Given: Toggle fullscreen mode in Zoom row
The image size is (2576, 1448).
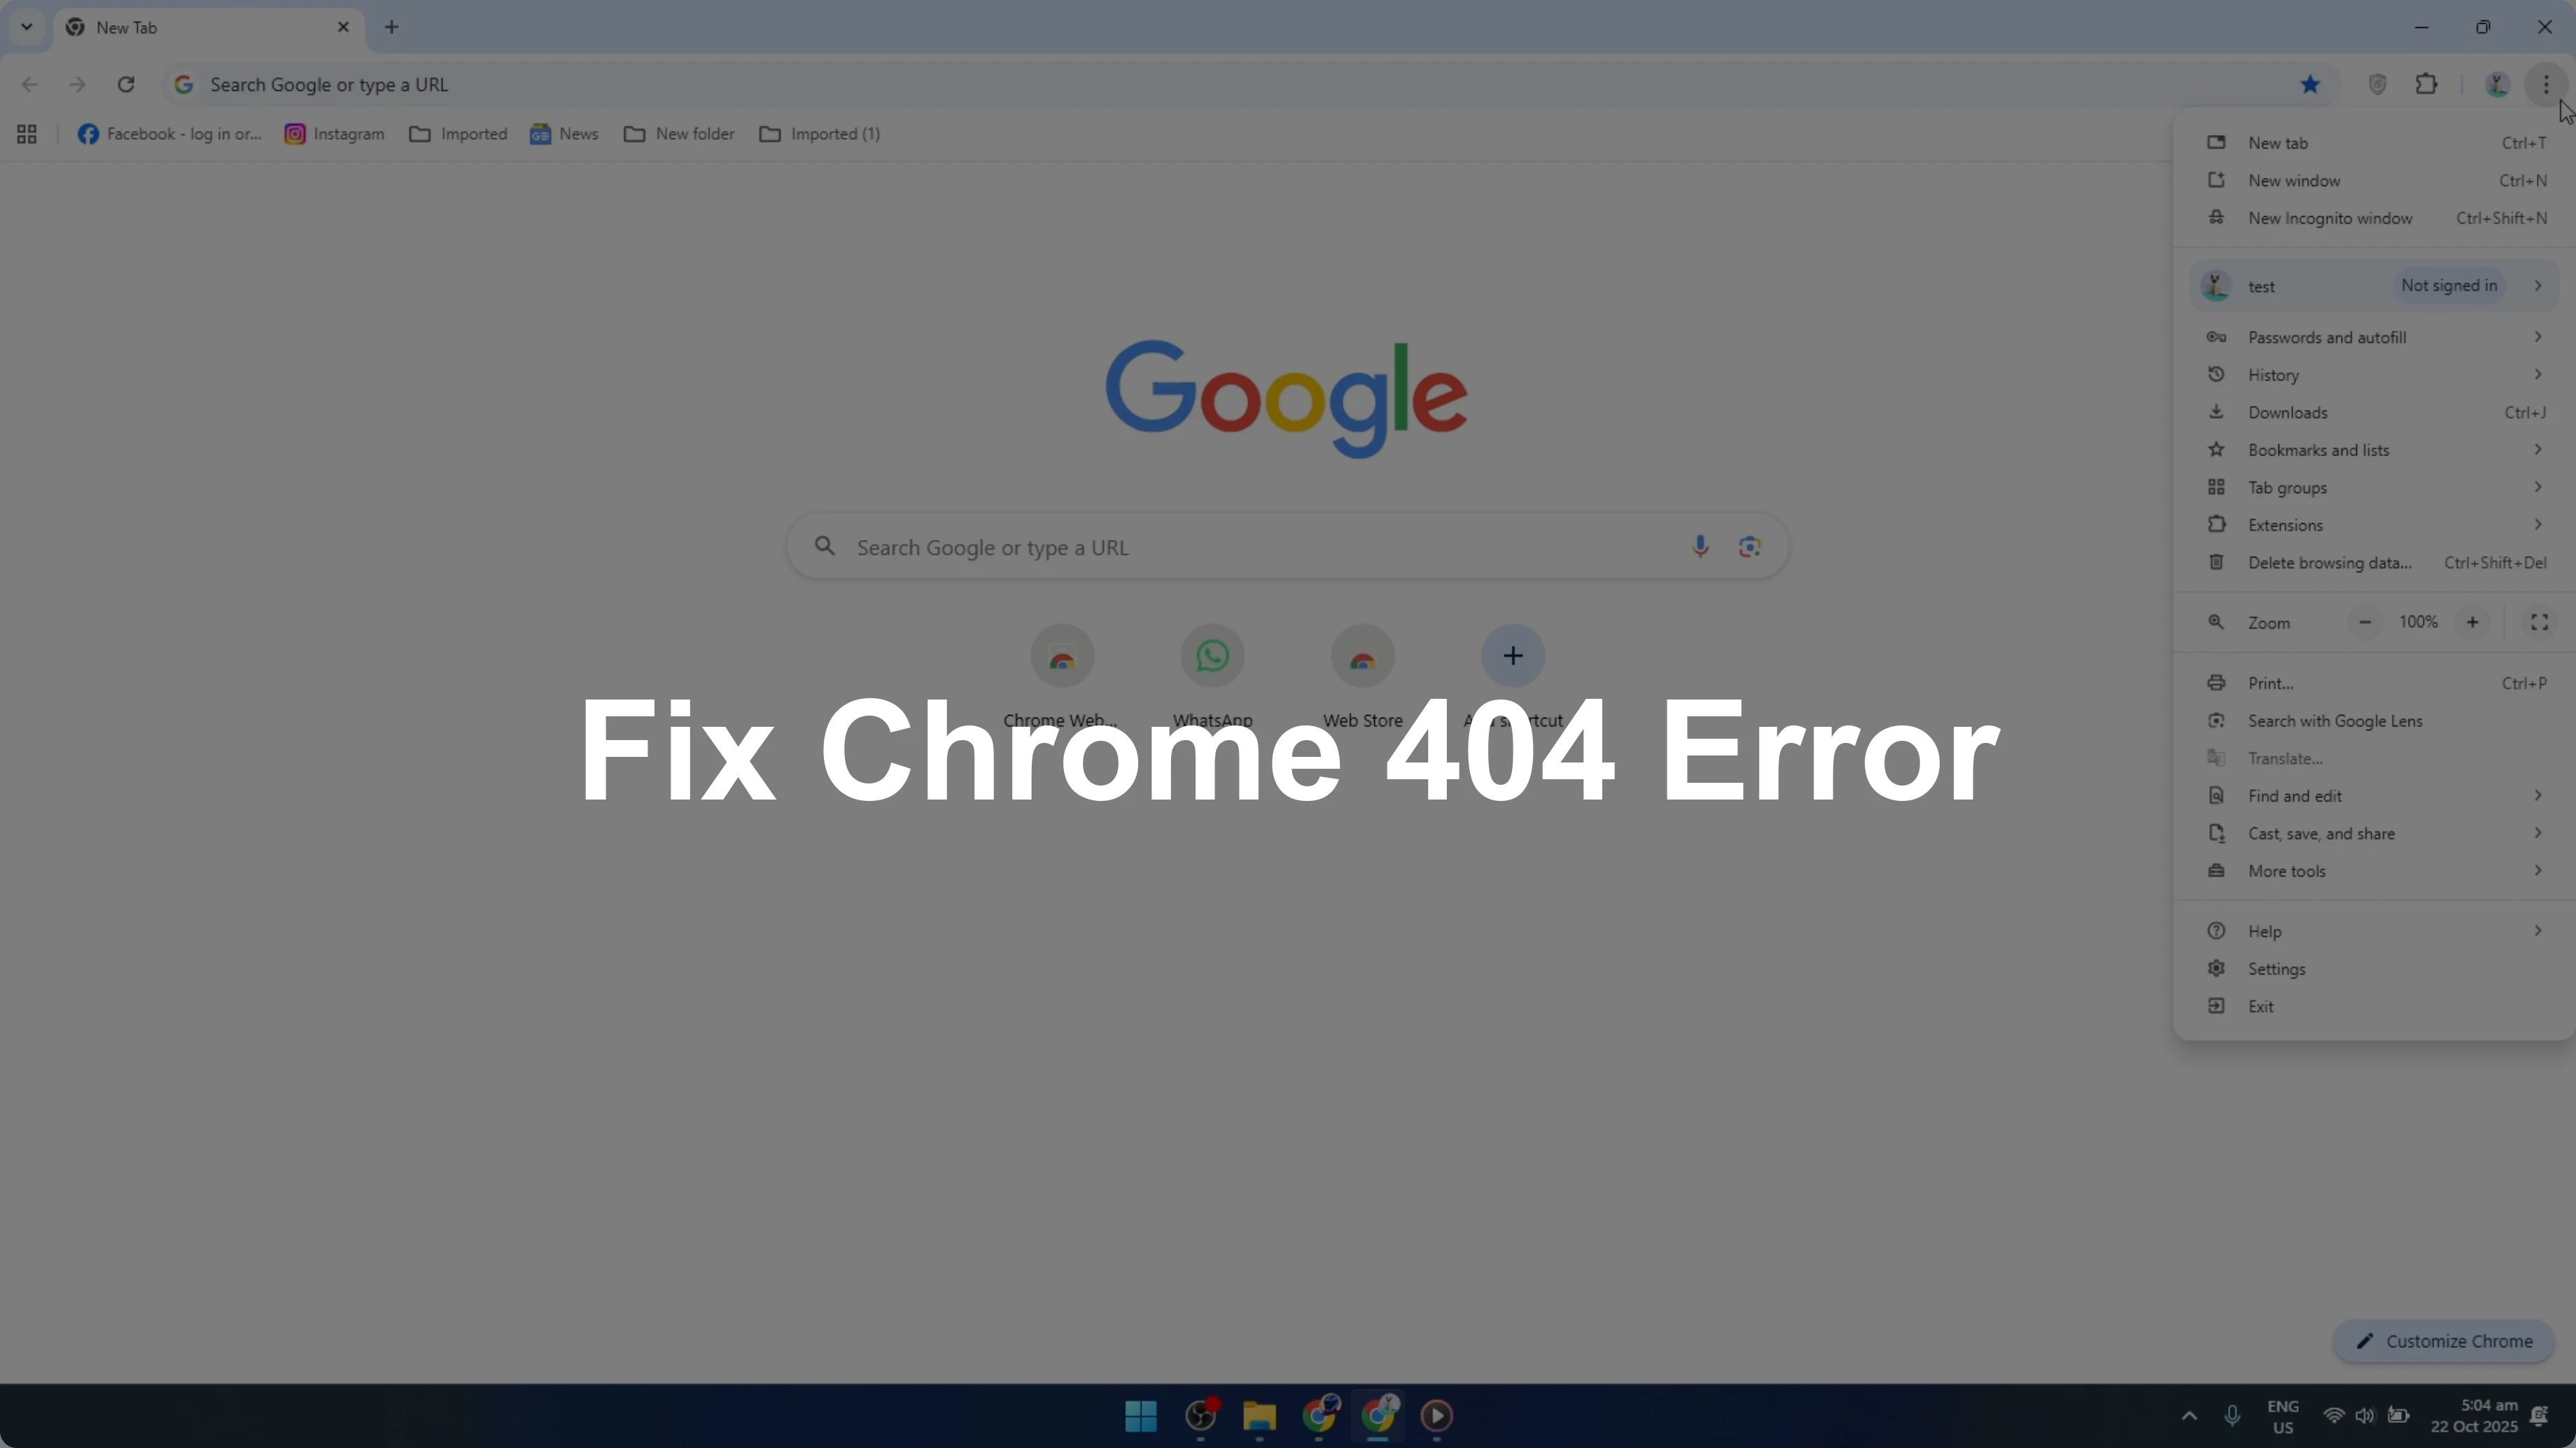Looking at the screenshot, I should [2539, 623].
